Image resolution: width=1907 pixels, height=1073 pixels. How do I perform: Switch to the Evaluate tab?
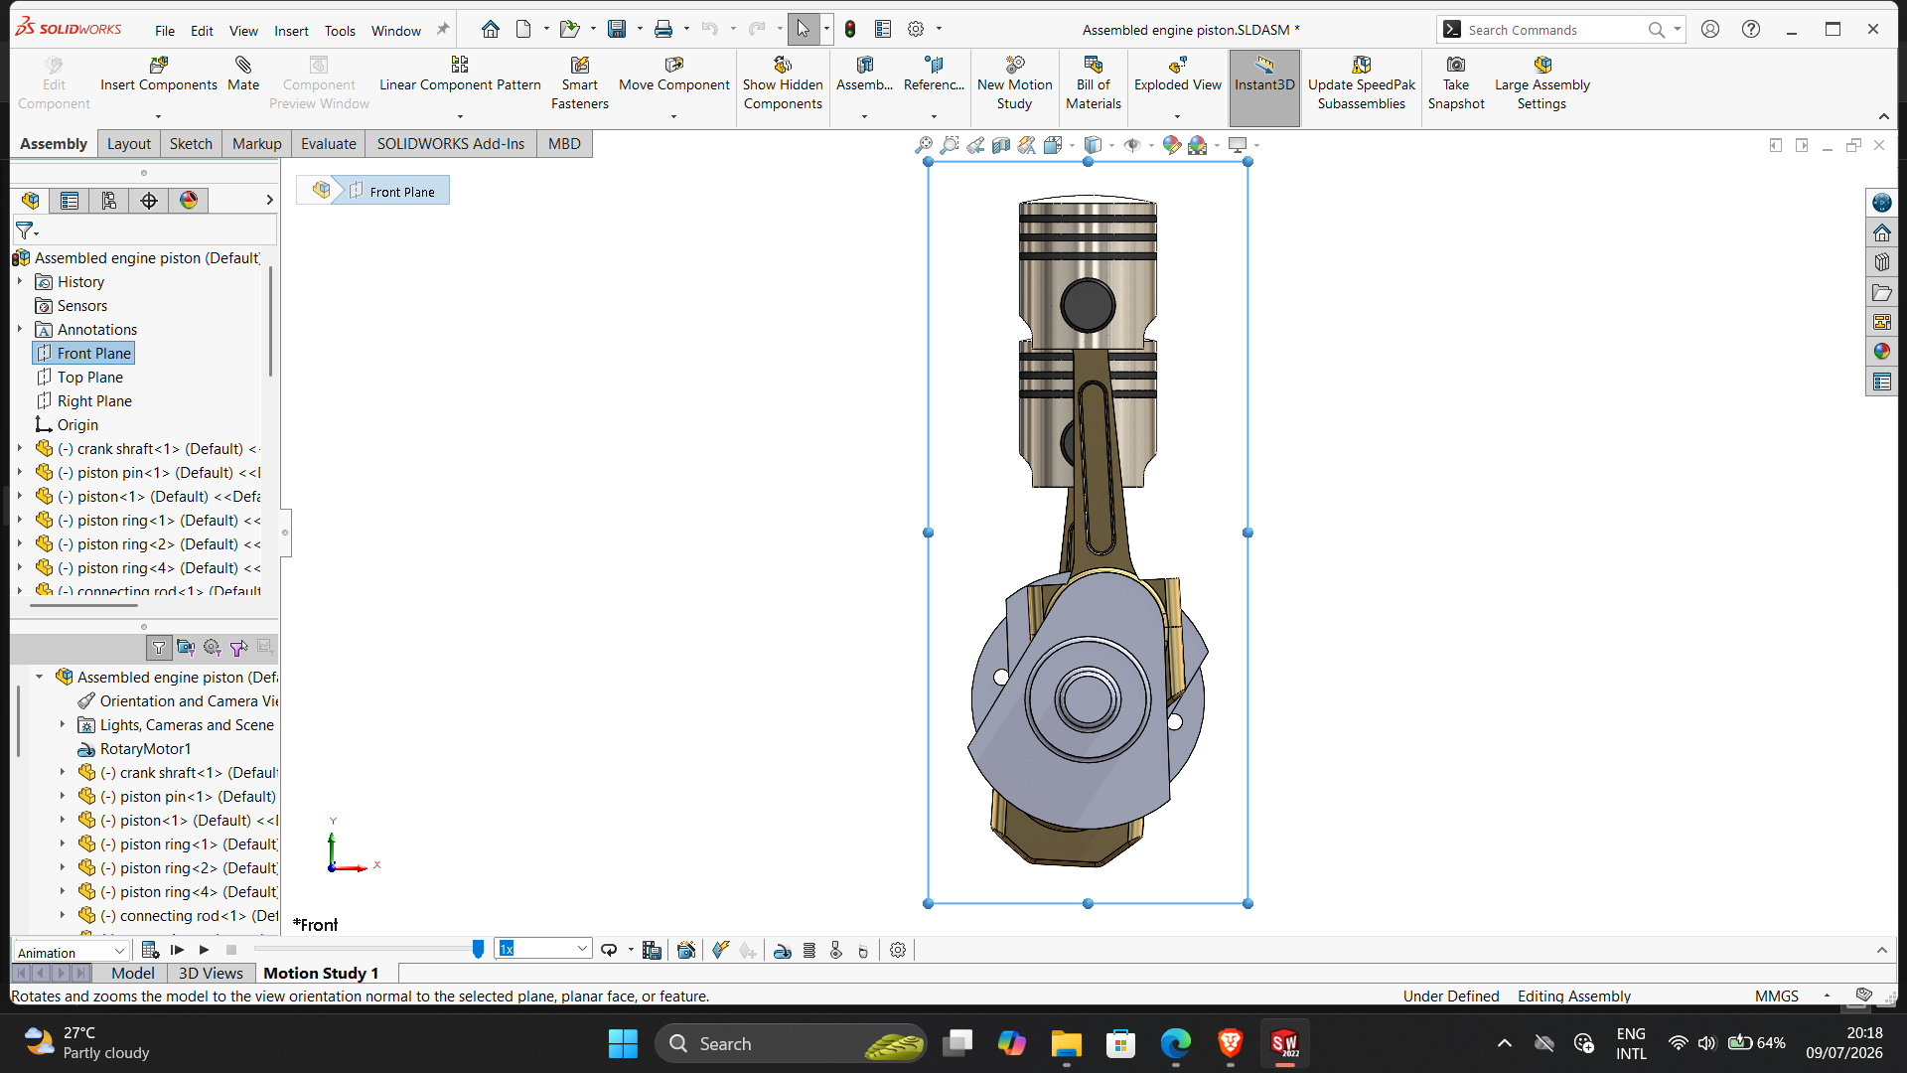tap(329, 144)
